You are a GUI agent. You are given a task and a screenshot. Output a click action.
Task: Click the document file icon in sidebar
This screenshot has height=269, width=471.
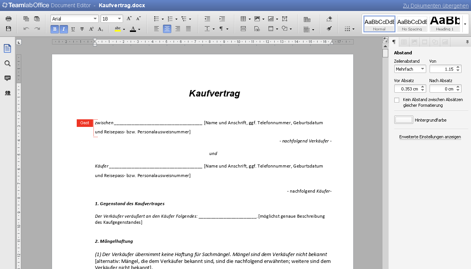click(8, 48)
